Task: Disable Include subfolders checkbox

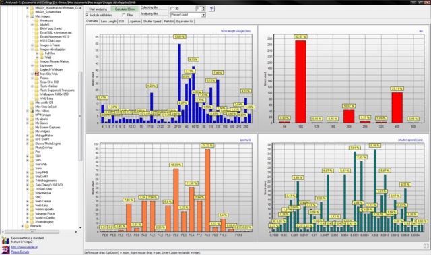Action: click(87, 15)
